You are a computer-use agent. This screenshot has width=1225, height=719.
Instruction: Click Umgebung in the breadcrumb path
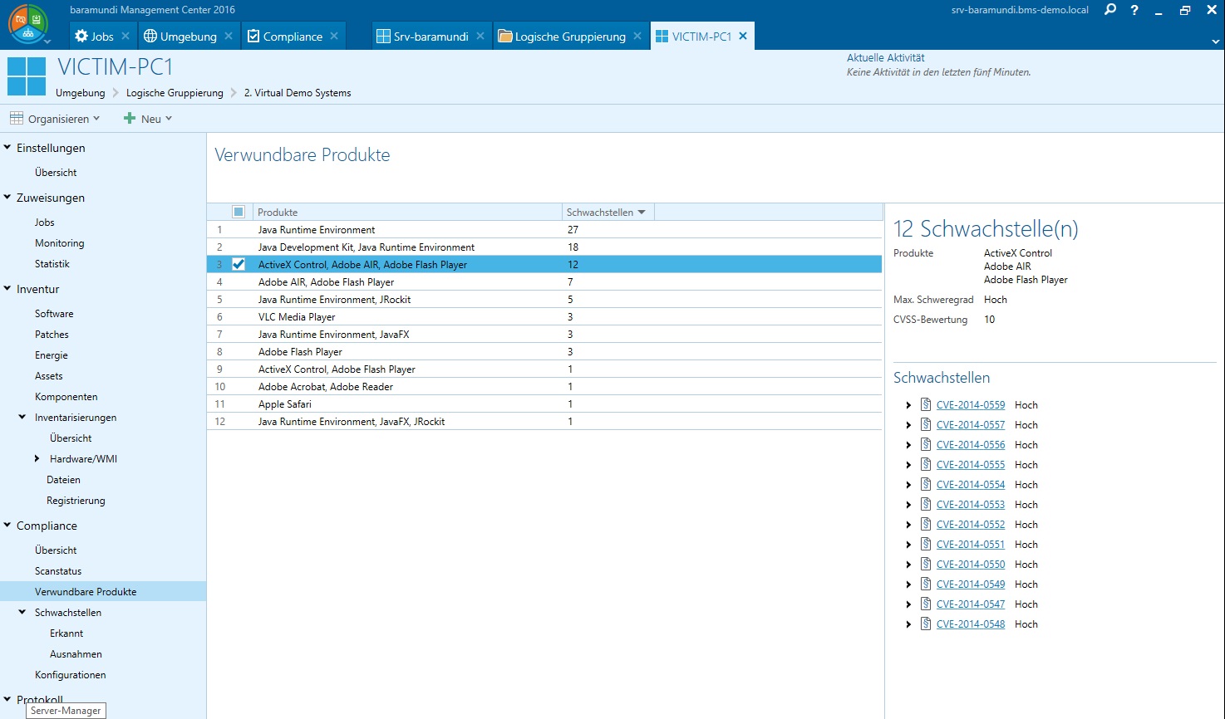81,93
